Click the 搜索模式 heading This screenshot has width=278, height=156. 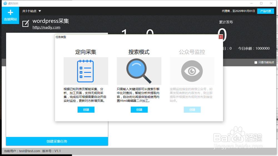(x=139, y=52)
